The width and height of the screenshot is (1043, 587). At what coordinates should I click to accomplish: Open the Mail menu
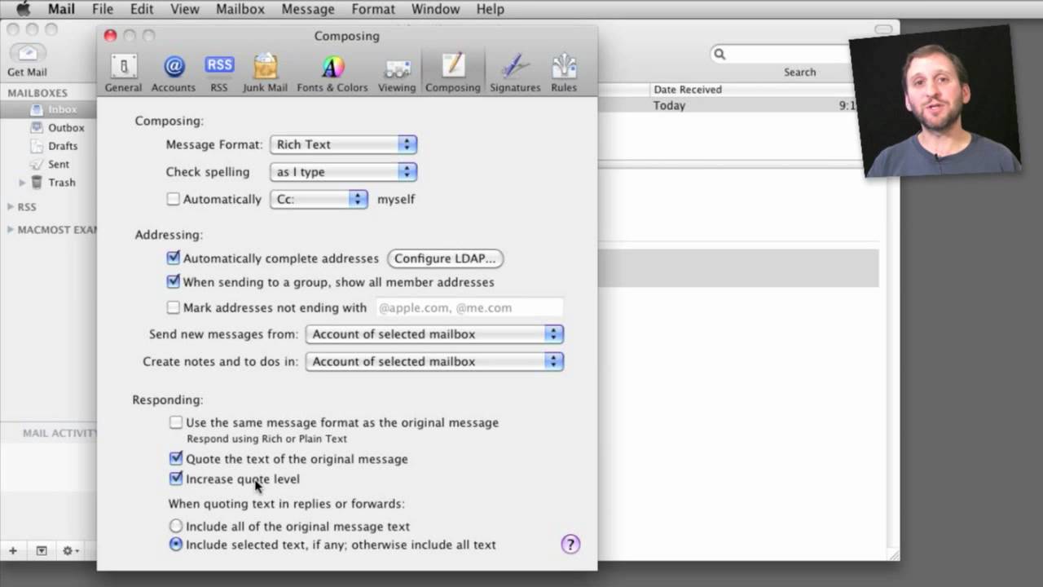coord(61,9)
